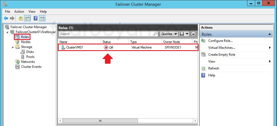
Task: Open the Queries dropdown
Action: click(169, 34)
